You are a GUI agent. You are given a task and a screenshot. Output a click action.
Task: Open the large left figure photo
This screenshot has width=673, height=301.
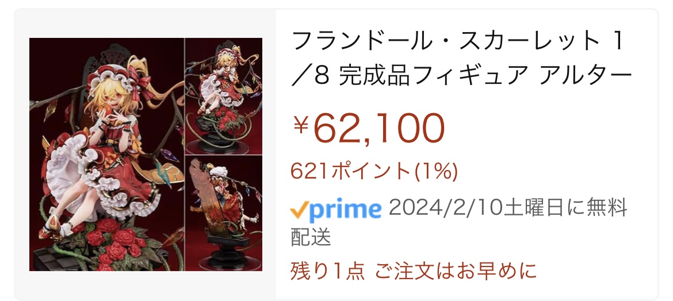[106, 155]
